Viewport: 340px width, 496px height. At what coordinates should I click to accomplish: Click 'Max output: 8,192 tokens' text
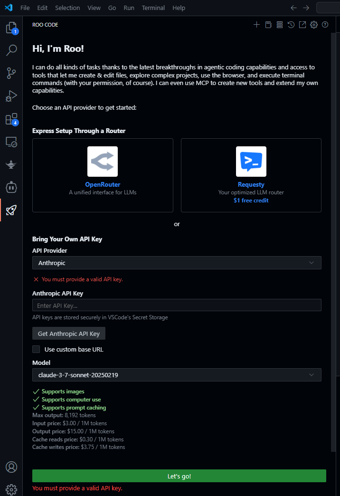[x=64, y=415]
